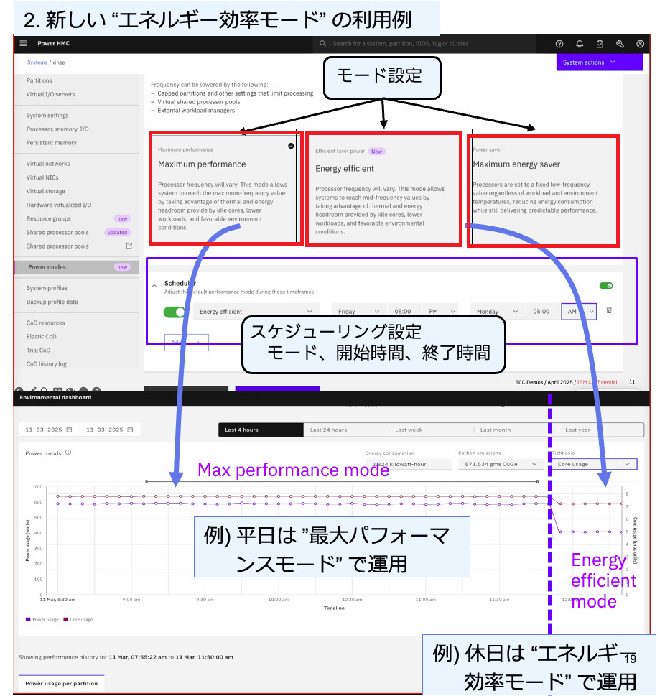Image resolution: width=665 pixels, height=696 pixels.
Task: Open the Right axis Core usage dropdown
Action: point(593,464)
